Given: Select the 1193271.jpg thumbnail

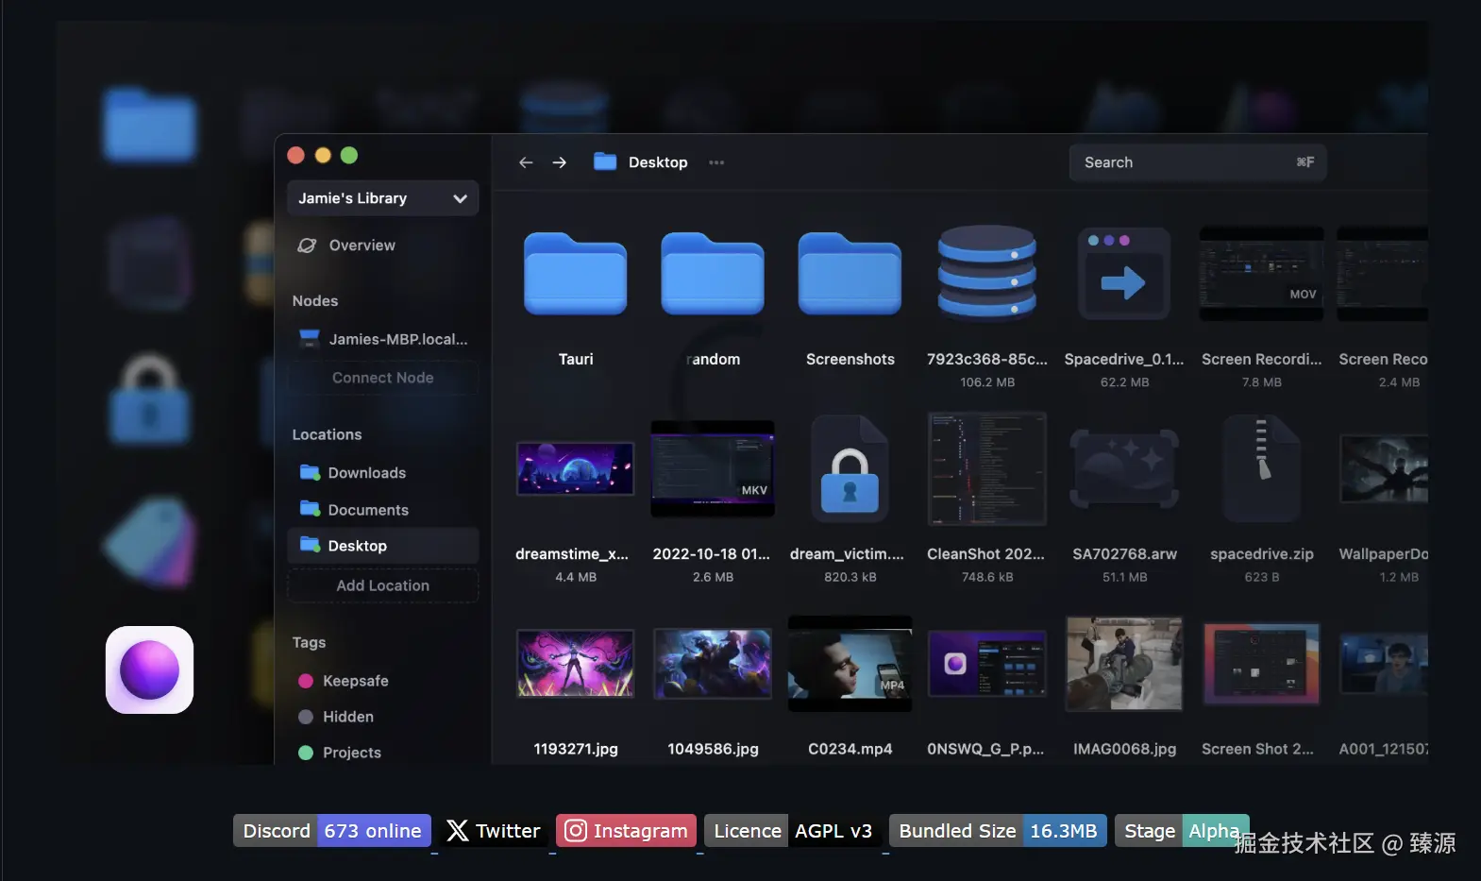Looking at the screenshot, I should click(x=576, y=664).
